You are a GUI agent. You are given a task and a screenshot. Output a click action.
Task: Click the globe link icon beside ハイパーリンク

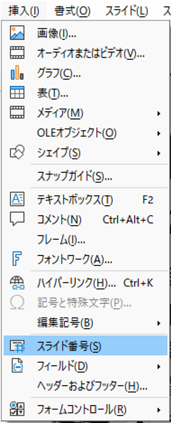pos(17,283)
